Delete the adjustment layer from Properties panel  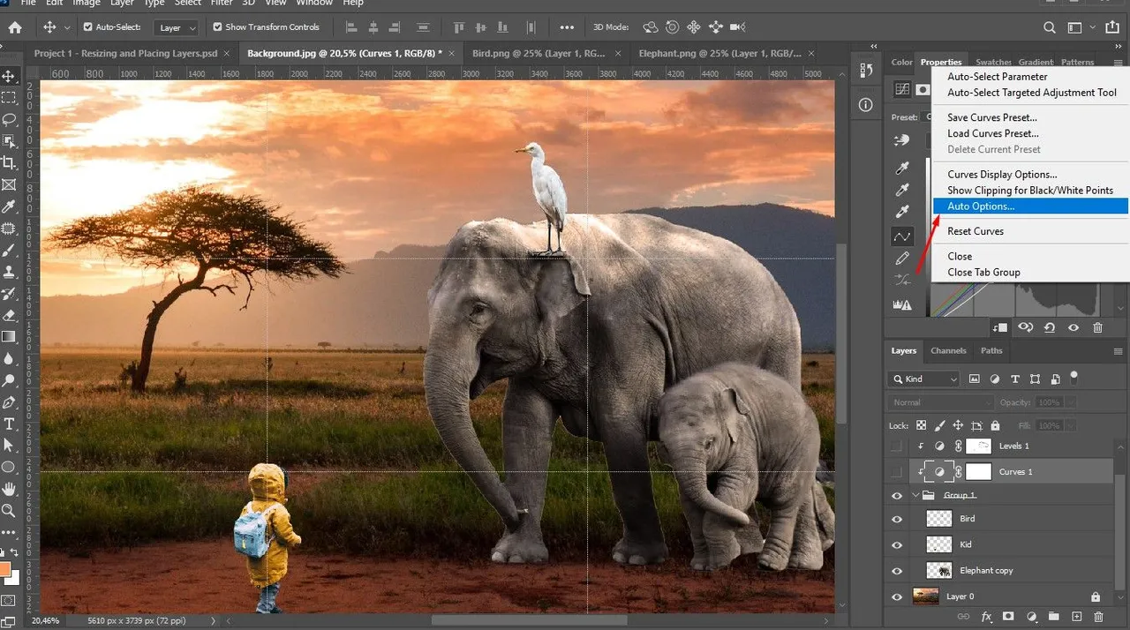tap(1097, 327)
